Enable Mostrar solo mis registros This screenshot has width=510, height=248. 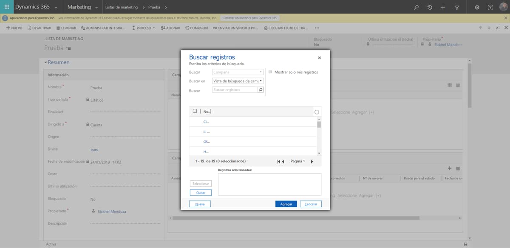[270, 72]
